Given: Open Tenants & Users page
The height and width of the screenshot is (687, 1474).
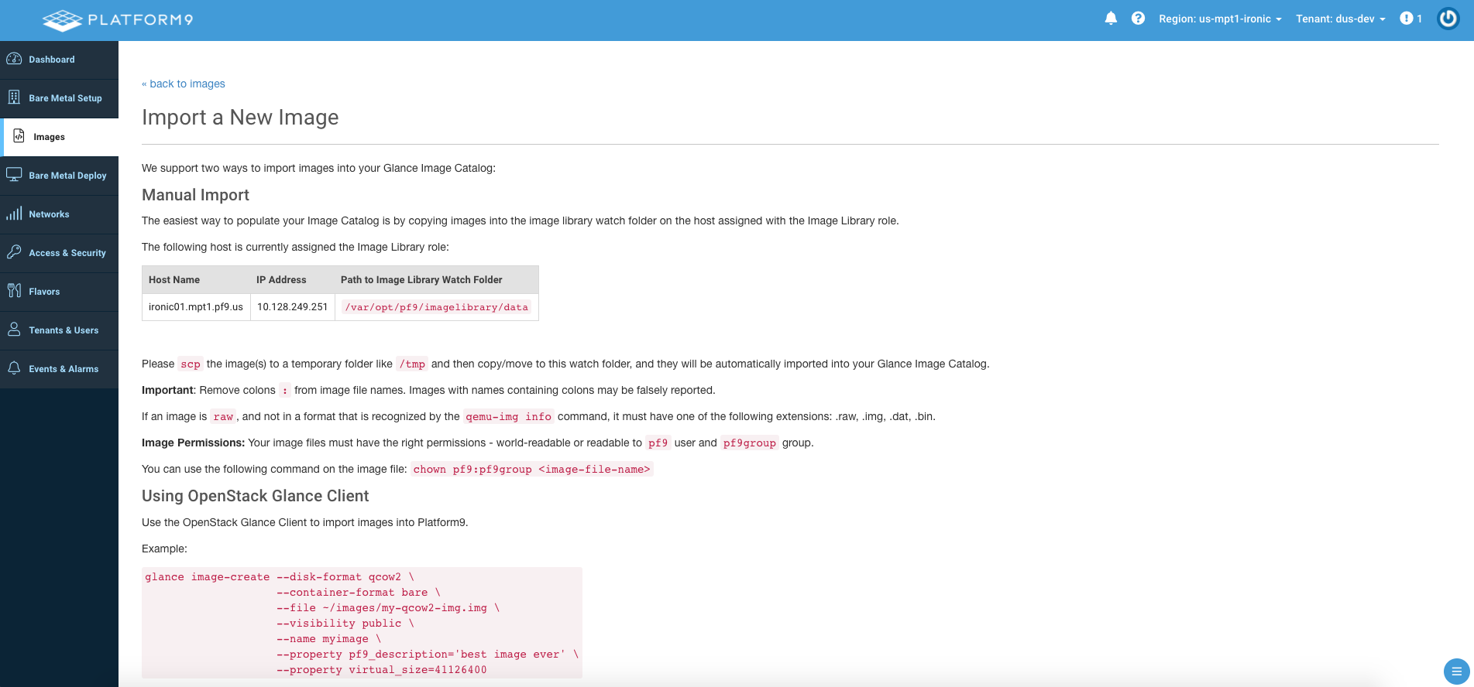Looking at the screenshot, I should (x=59, y=330).
